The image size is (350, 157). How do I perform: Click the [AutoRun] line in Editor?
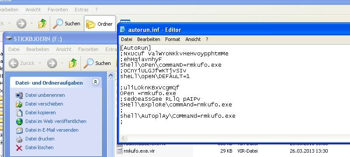136,48
